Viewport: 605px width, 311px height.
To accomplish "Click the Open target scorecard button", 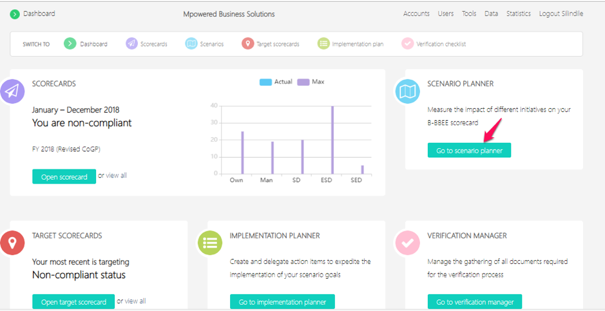I will [x=73, y=302].
